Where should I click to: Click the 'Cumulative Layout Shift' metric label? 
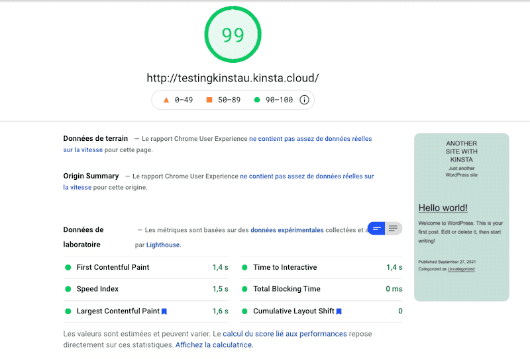[293, 311]
